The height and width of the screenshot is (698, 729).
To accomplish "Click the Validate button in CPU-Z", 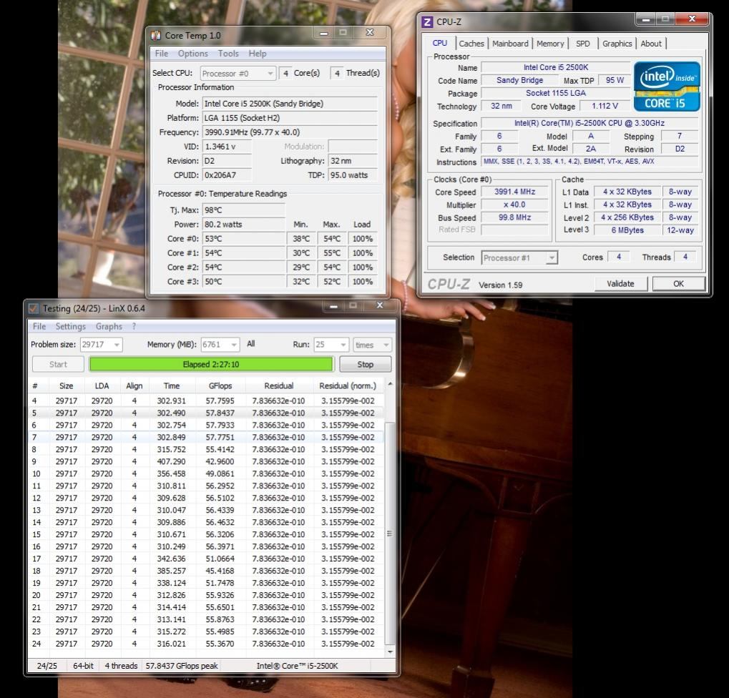I will (620, 283).
